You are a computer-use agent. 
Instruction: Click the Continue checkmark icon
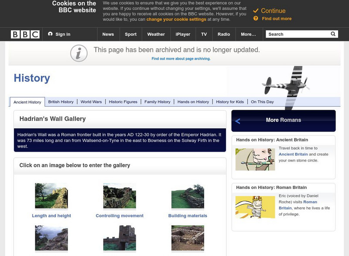click(256, 10)
